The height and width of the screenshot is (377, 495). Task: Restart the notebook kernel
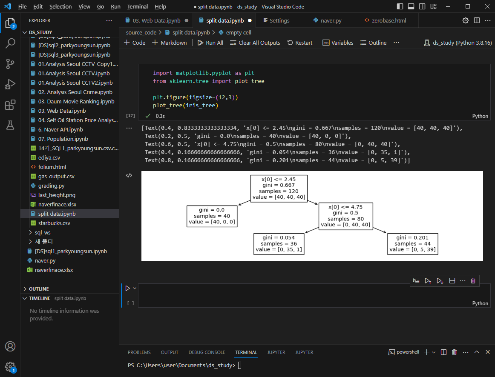[299, 43]
